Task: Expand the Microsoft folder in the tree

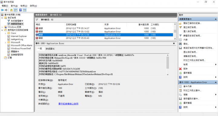Action: pos(5,43)
